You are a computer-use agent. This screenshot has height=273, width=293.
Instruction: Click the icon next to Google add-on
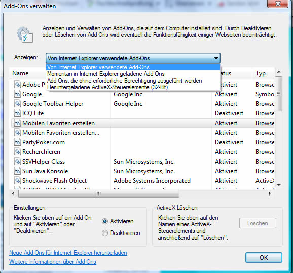tap(17, 94)
